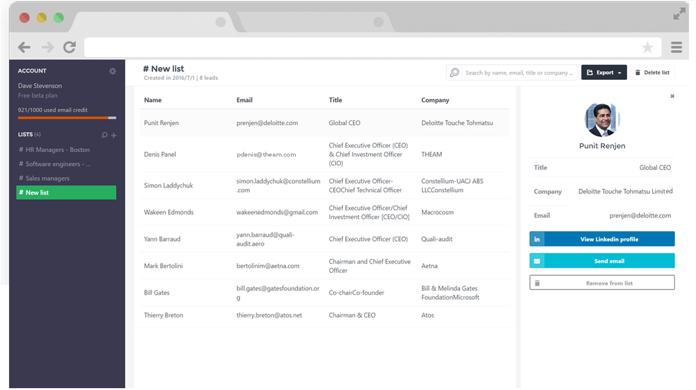Click the Free beta plan label
696x390 pixels.
click(38, 96)
